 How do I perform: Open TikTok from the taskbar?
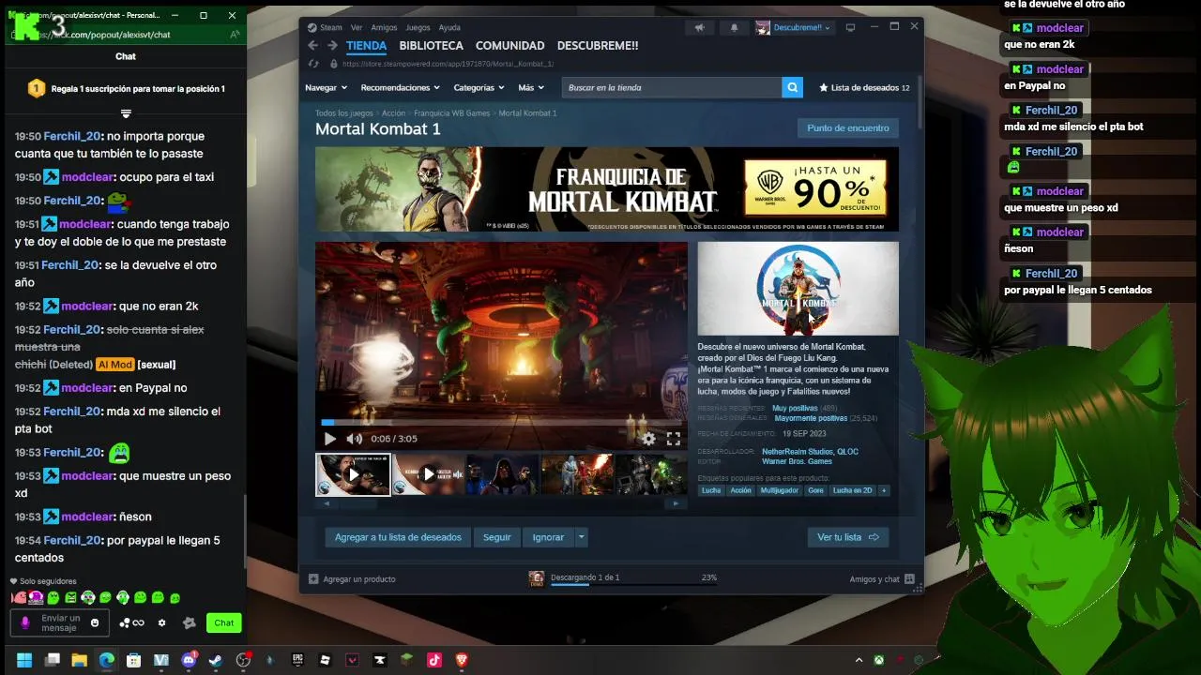point(434,660)
